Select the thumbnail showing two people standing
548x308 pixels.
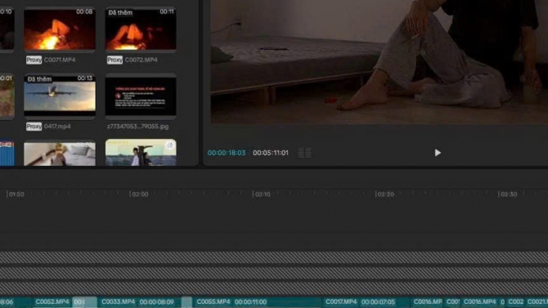pyautogui.click(x=141, y=153)
